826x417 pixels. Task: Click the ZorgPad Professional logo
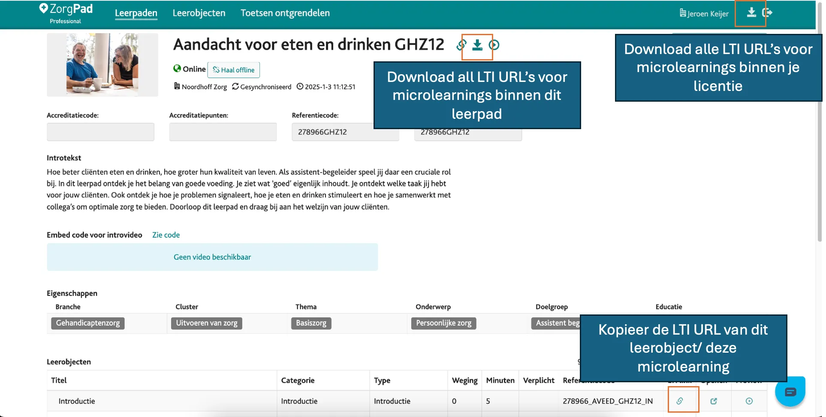point(66,13)
